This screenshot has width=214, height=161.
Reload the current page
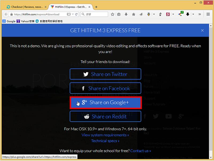click(76, 14)
